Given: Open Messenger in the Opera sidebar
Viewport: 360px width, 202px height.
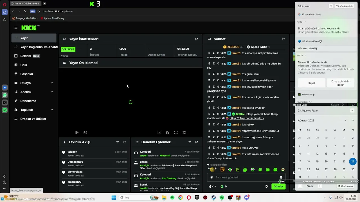Looking at the screenshot, I should 4,88.
